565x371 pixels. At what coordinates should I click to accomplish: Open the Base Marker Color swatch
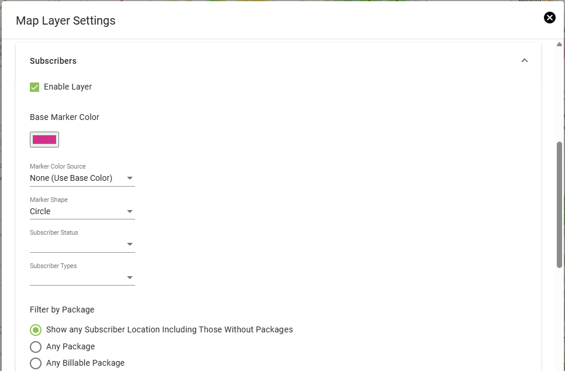click(x=44, y=139)
